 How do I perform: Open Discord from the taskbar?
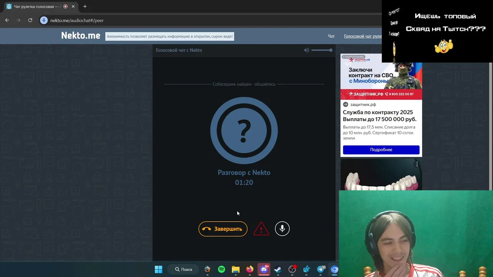(264, 269)
